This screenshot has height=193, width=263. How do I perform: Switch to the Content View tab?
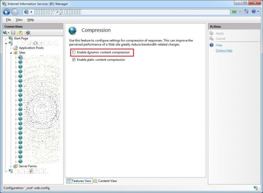click(x=105, y=181)
